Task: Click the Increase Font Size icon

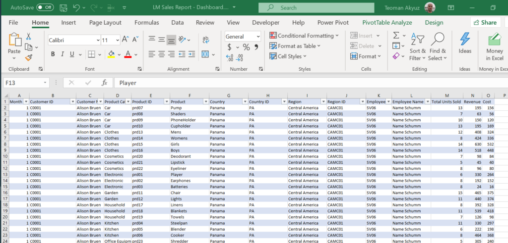Action: pos(126,40)
